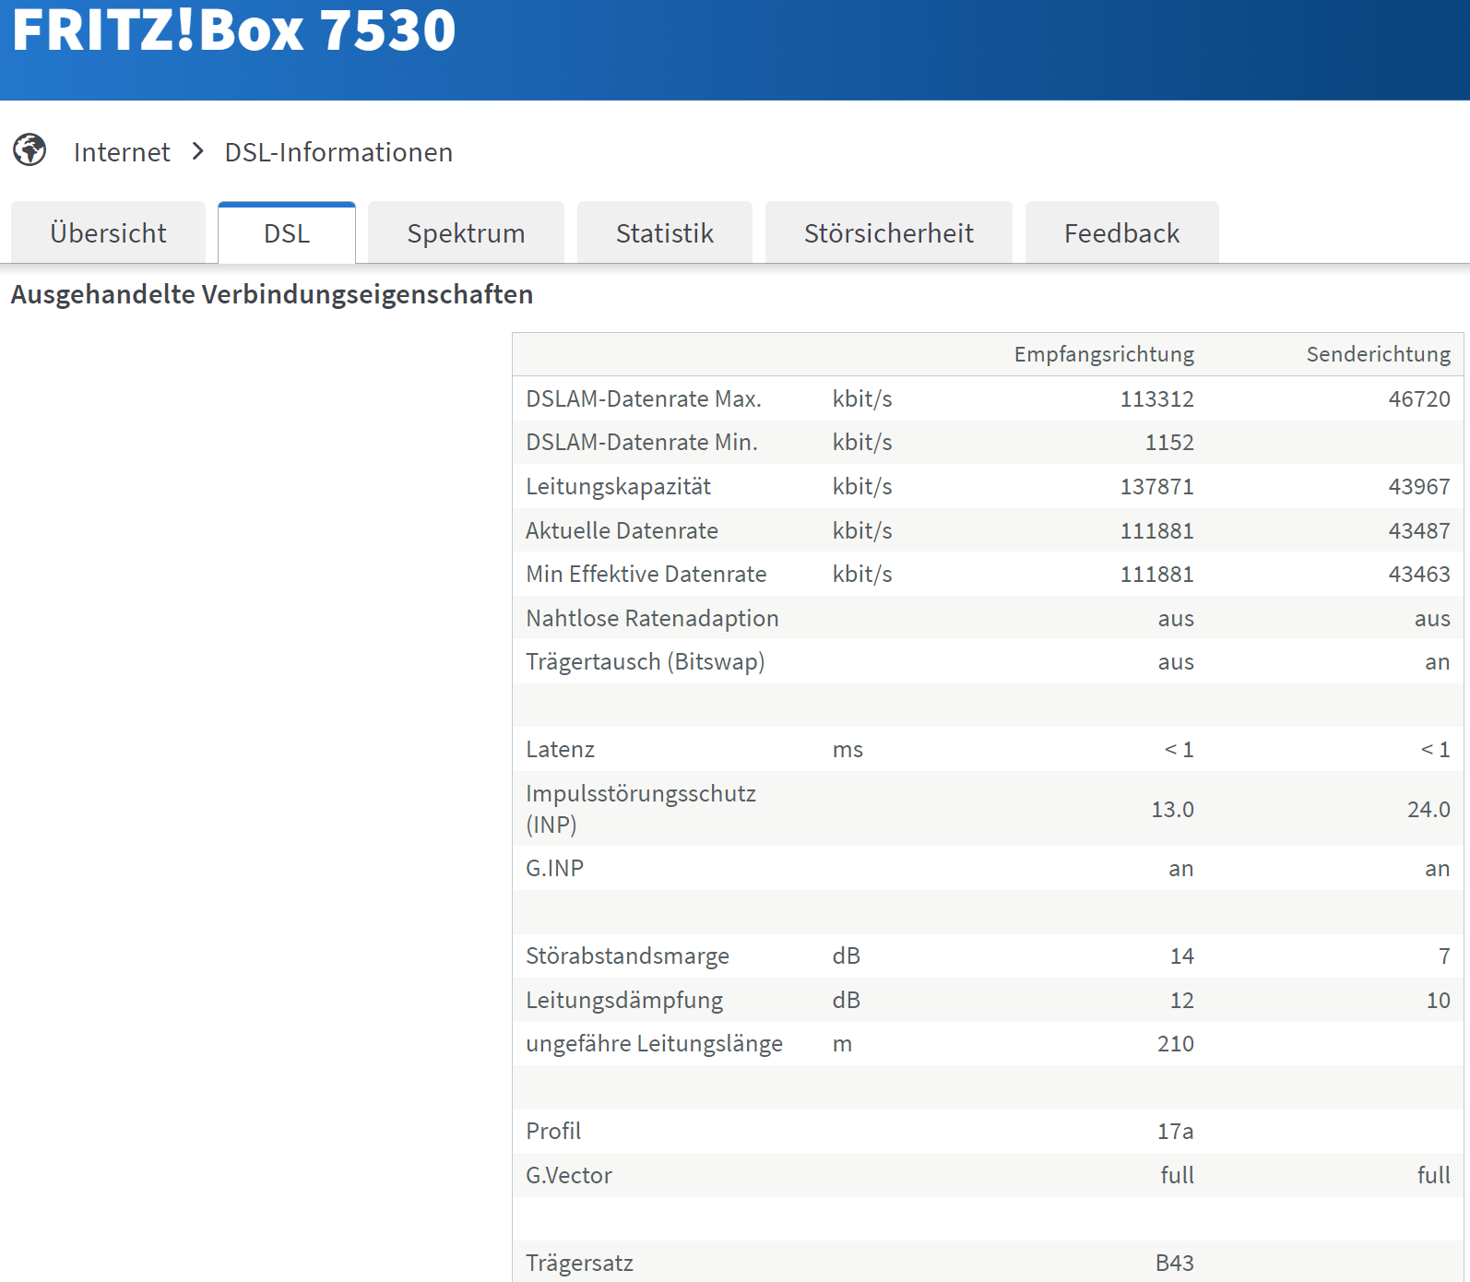The image size is (1470, 1282).
Task: Click the Leitungsdämpfung send value 10
Action: 1438,1000
